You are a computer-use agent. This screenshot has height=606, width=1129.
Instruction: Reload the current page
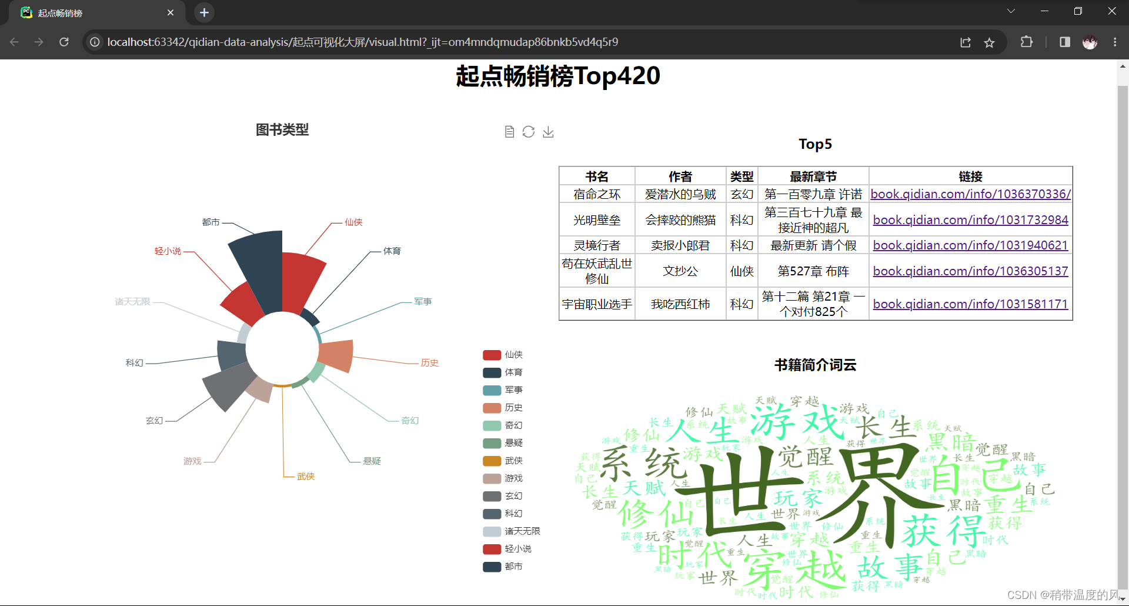click(x=64, y=42)
